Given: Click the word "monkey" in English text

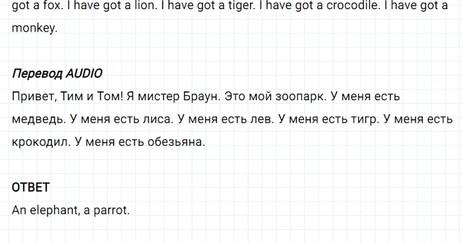Looking at the screenshot, I should pyautogui.click(x=34, y=29).
